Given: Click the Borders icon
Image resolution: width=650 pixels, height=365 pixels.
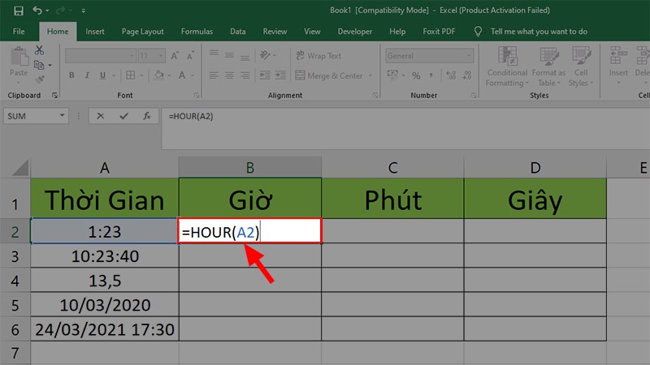Looking at the screenshot, I should 131,75.
